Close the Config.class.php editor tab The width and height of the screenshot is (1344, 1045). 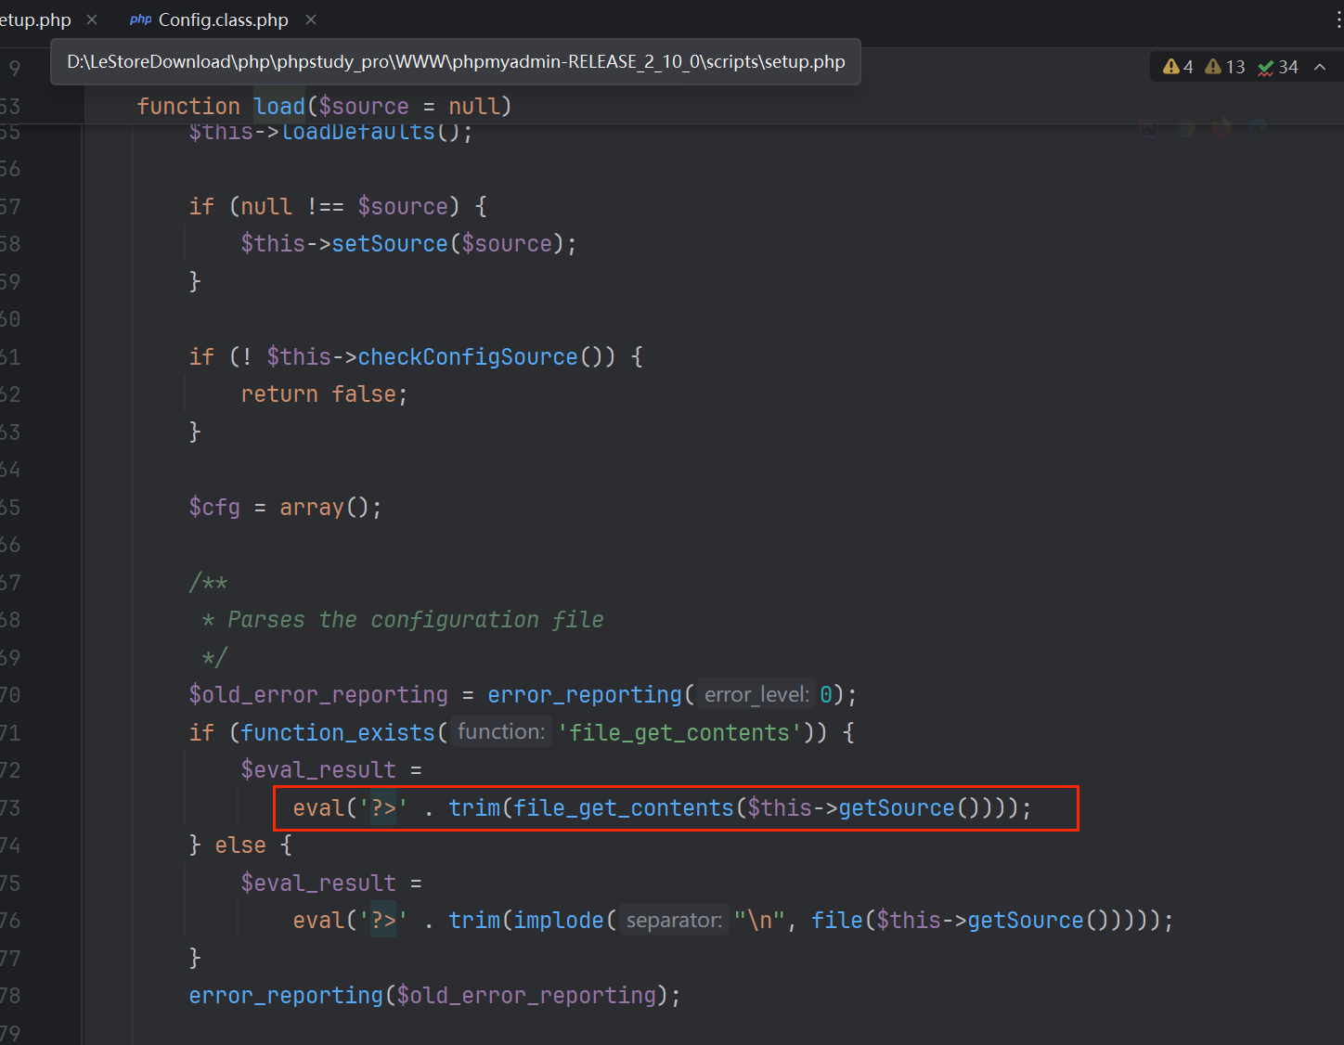[311, 19]
